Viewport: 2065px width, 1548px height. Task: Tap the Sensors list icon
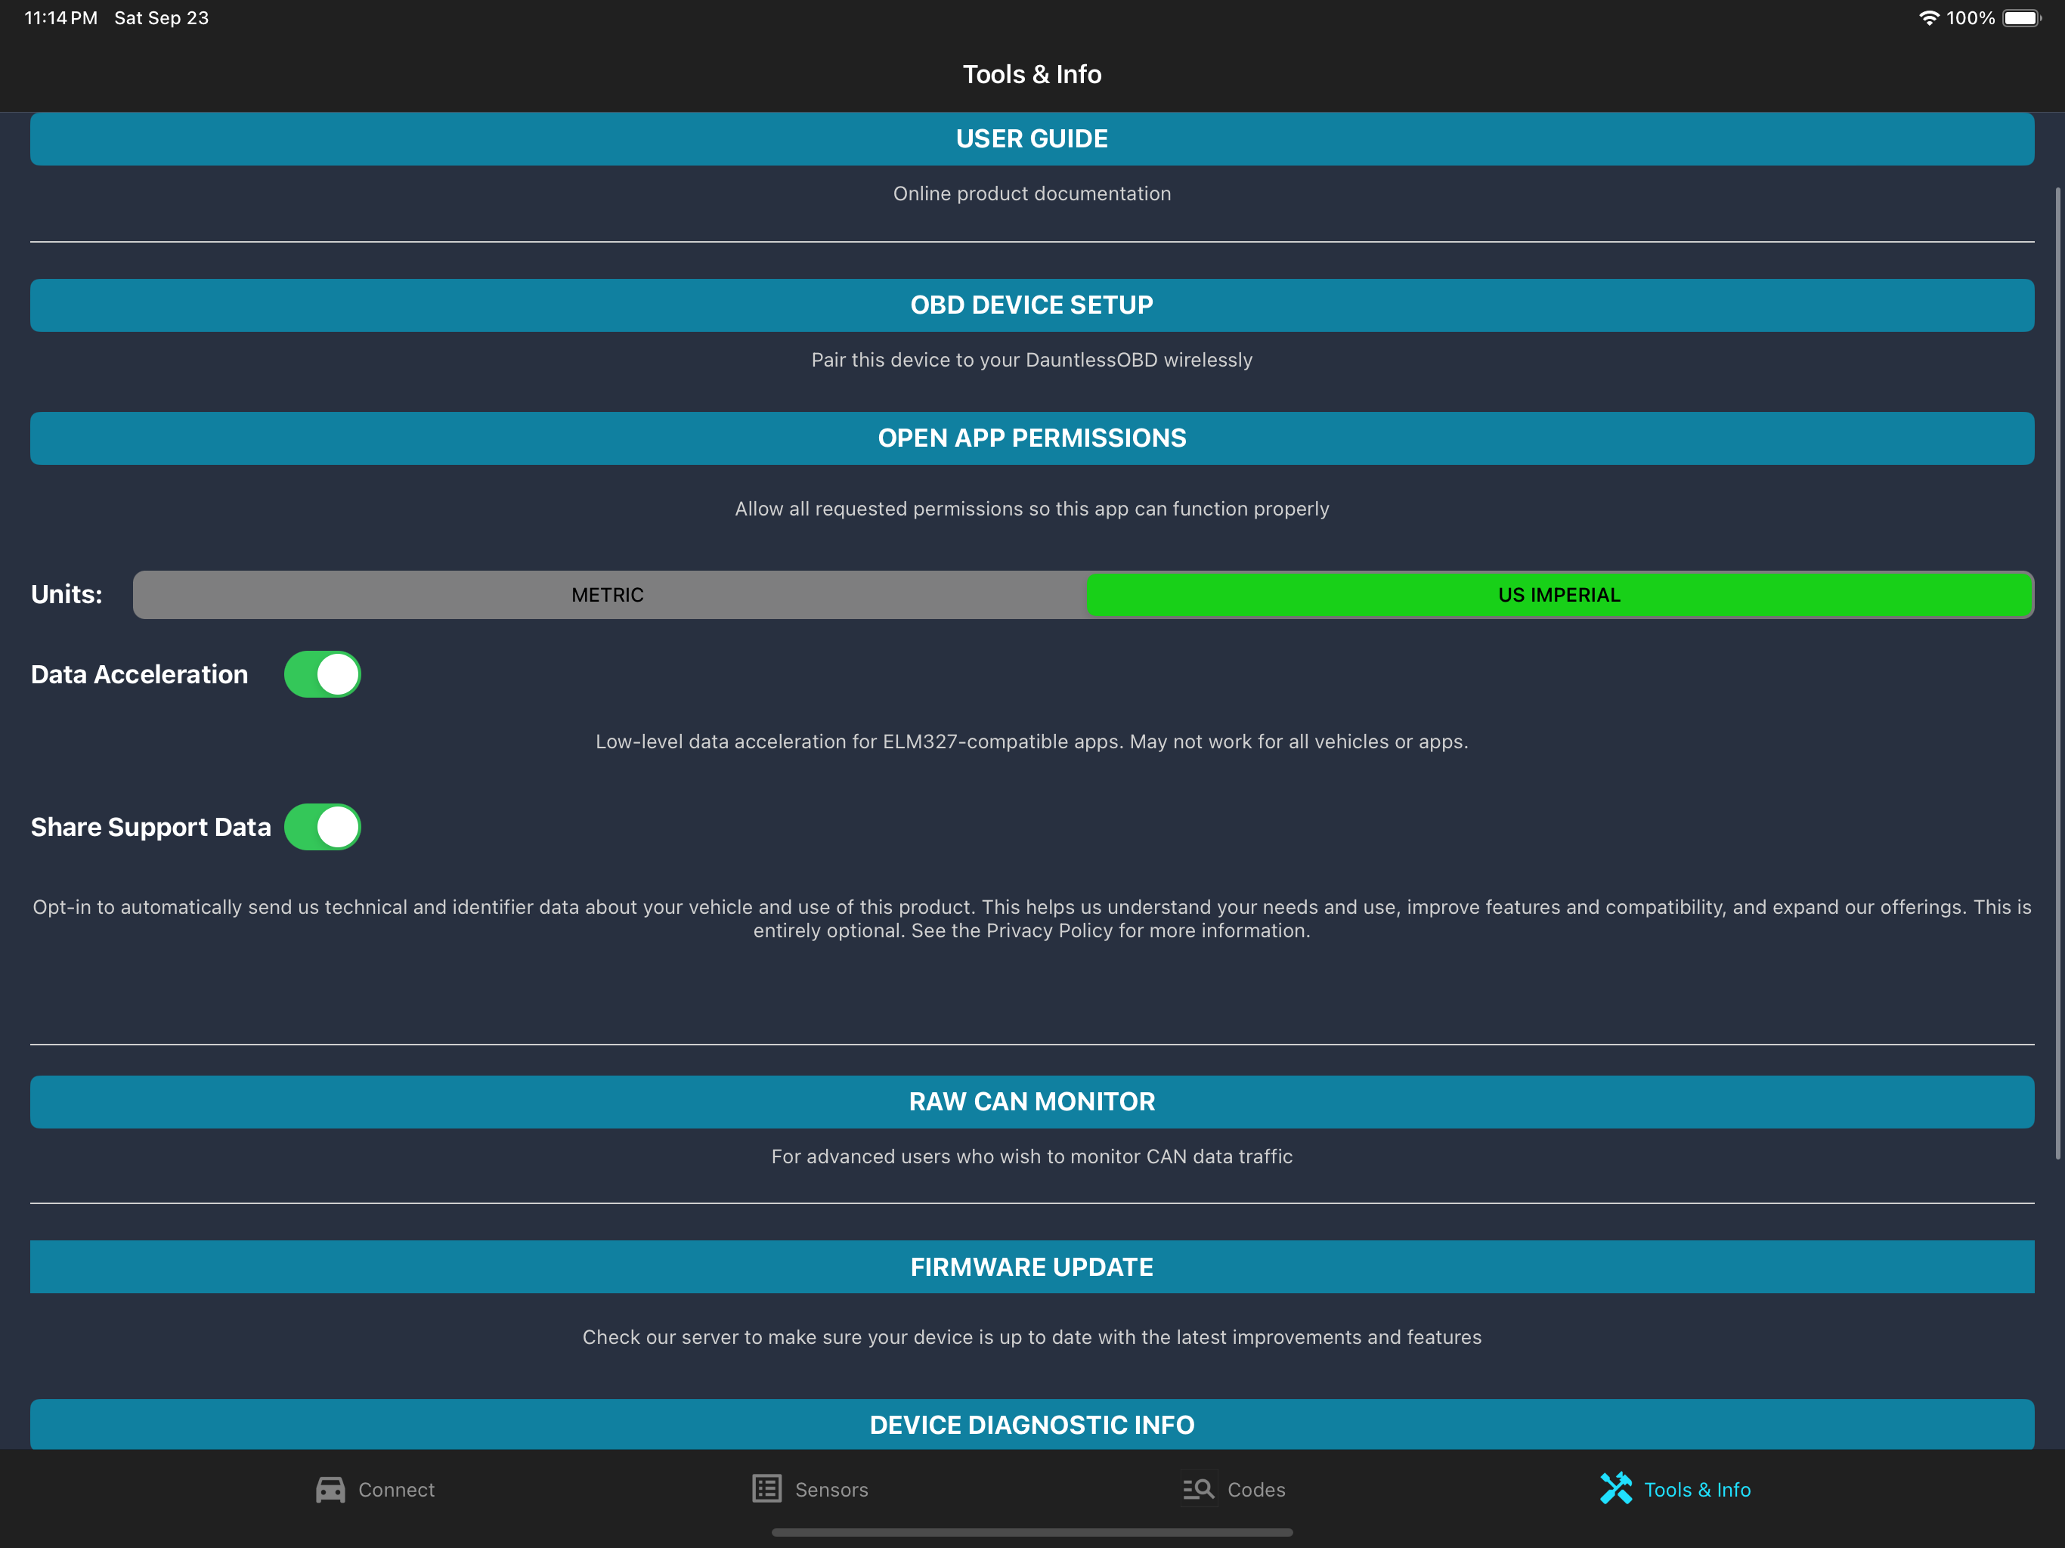point(766,1489)
